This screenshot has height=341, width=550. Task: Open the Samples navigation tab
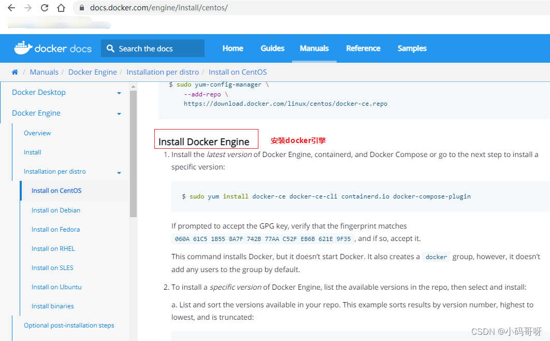point(412,48)
